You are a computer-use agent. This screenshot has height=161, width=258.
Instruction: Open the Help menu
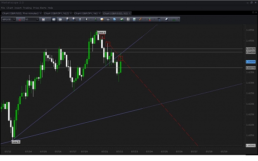tap(50, 8)
